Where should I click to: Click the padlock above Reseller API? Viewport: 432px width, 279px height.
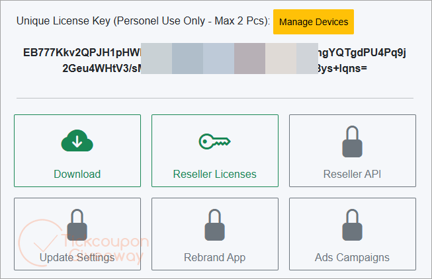coord(352,141)
